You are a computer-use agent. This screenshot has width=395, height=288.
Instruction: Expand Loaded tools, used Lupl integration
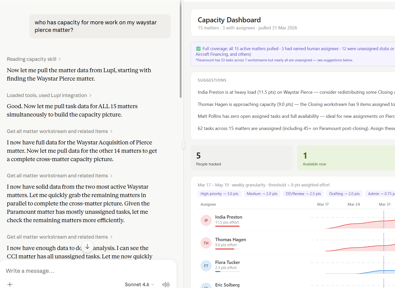[49, 95]
